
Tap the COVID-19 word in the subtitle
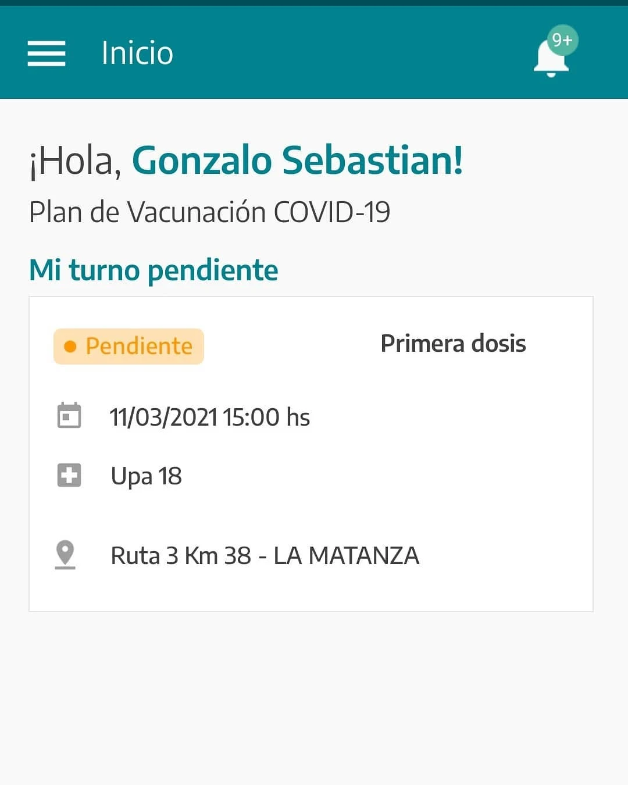tap(332, 212)
